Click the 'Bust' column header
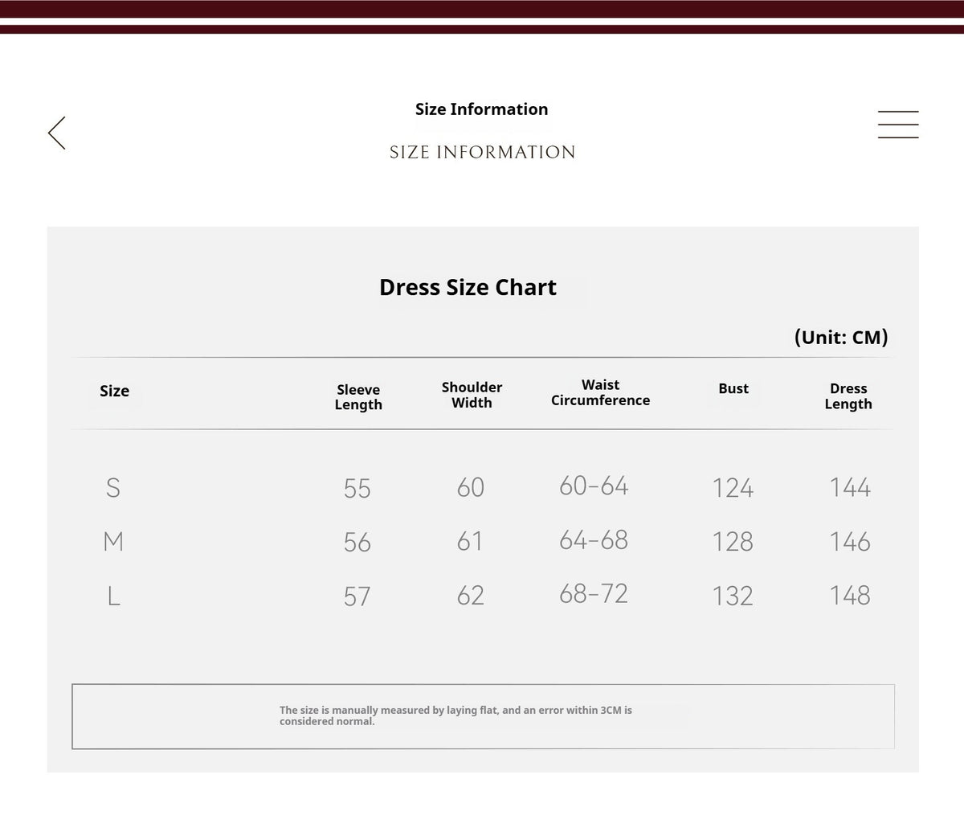This screenshot has width=964, height=820. (733, 388)
